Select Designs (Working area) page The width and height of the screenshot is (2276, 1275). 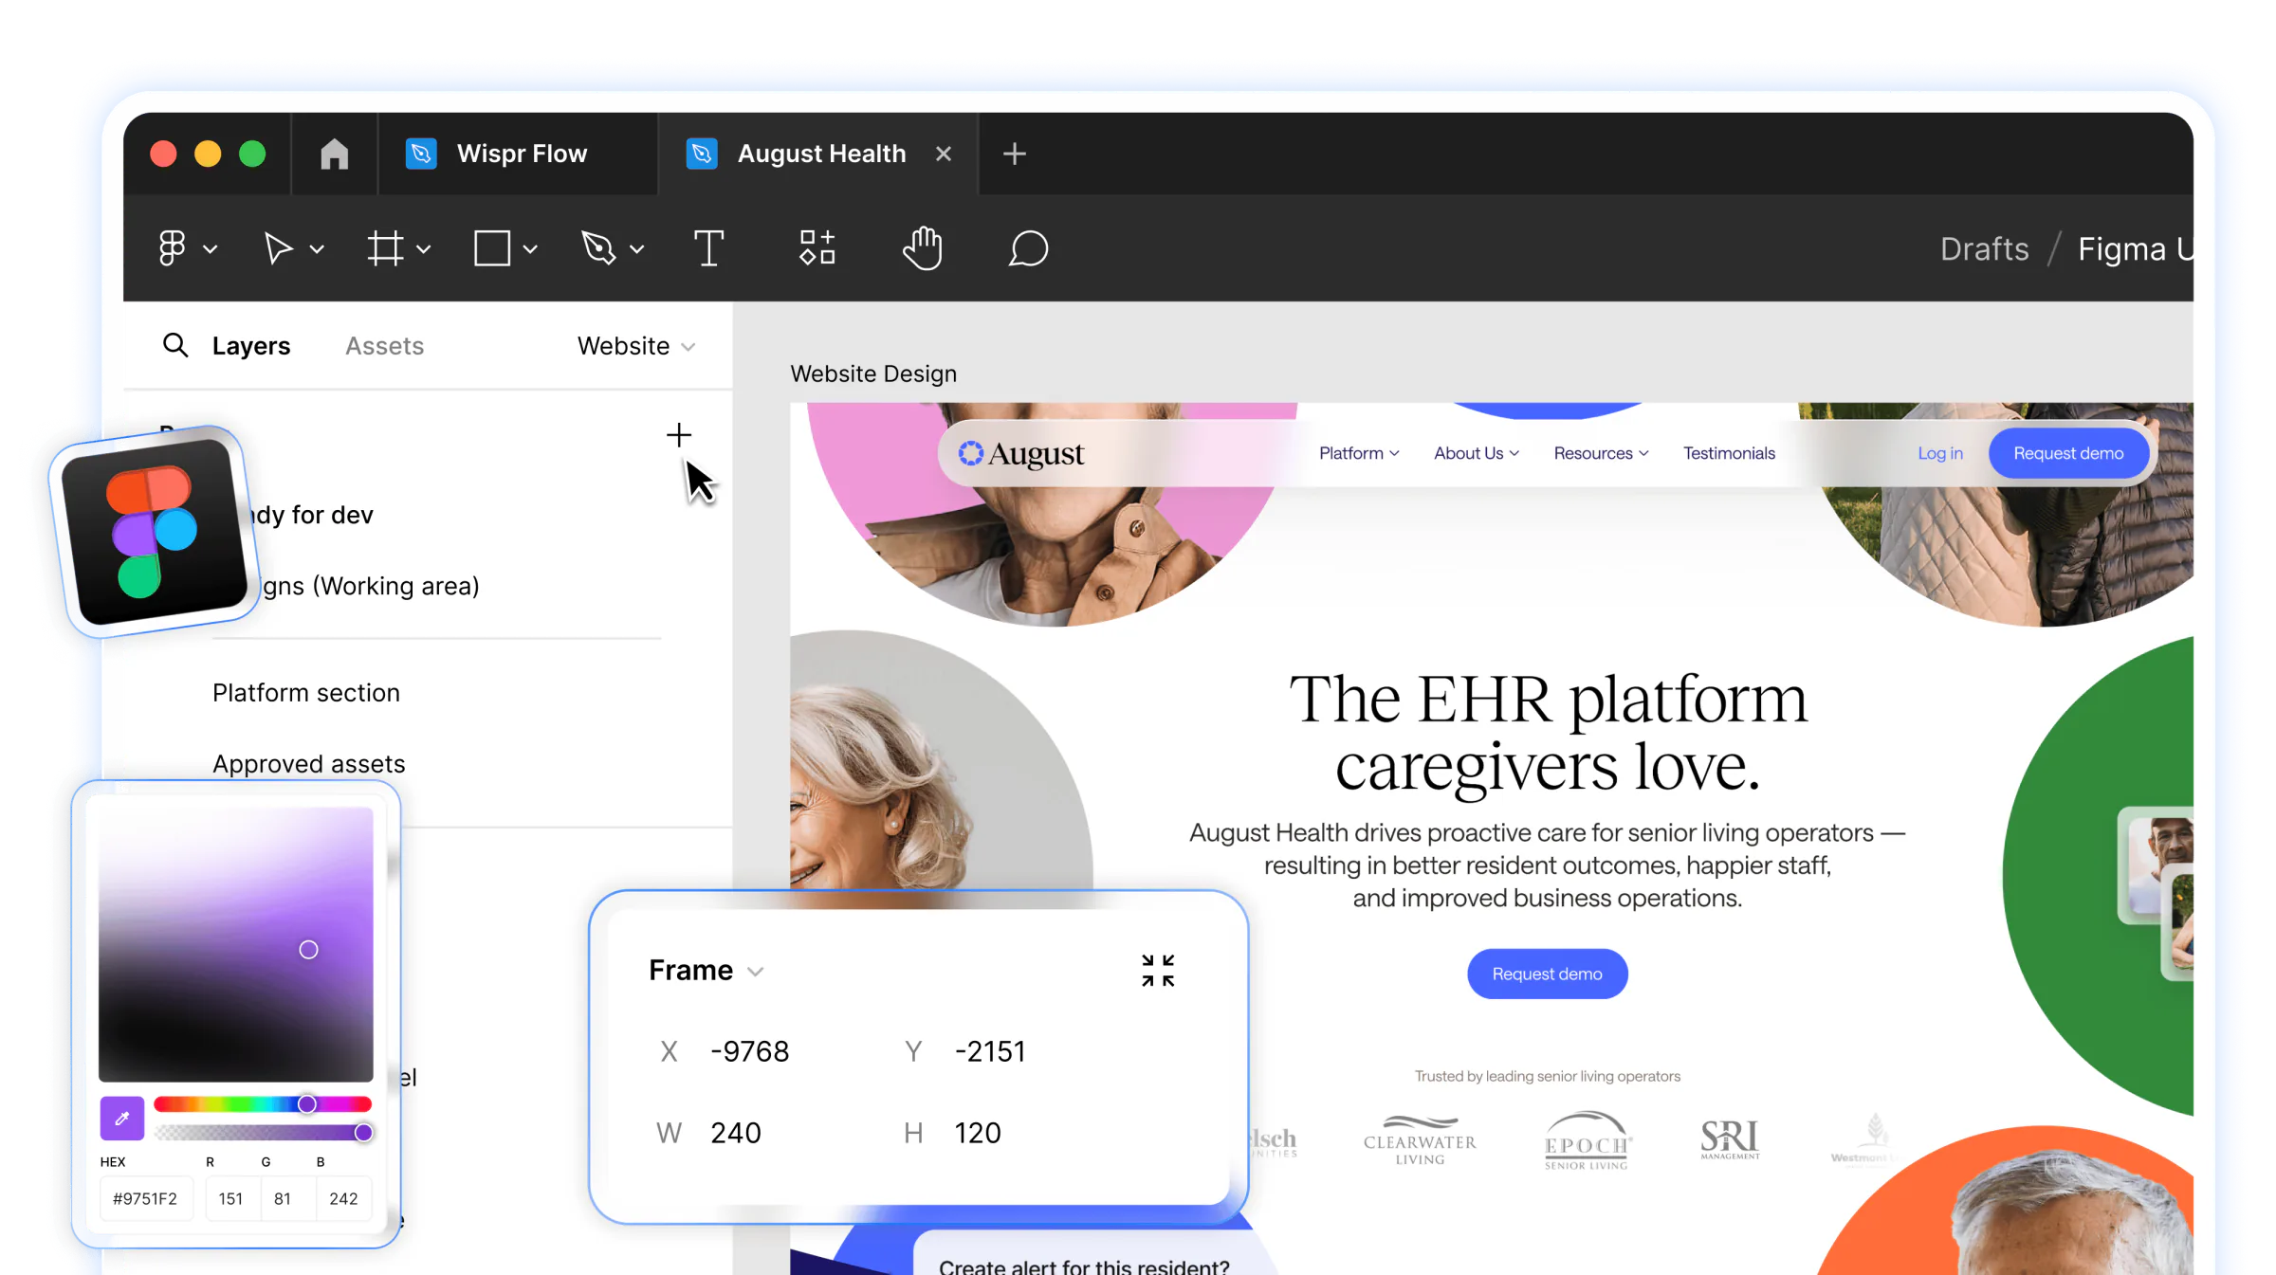click(x=370, y=586)
